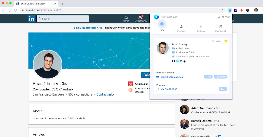Open the LinkedIn icon in trueleads card
The width and height of the screenshot is (263, 137).
pyautogui.click(x=181, y=61)
